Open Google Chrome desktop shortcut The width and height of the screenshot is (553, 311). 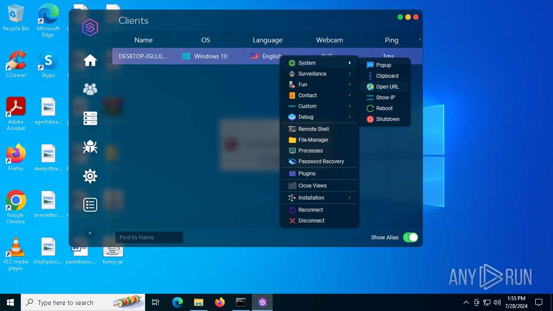pyautogui.click(x=16, y=207)
